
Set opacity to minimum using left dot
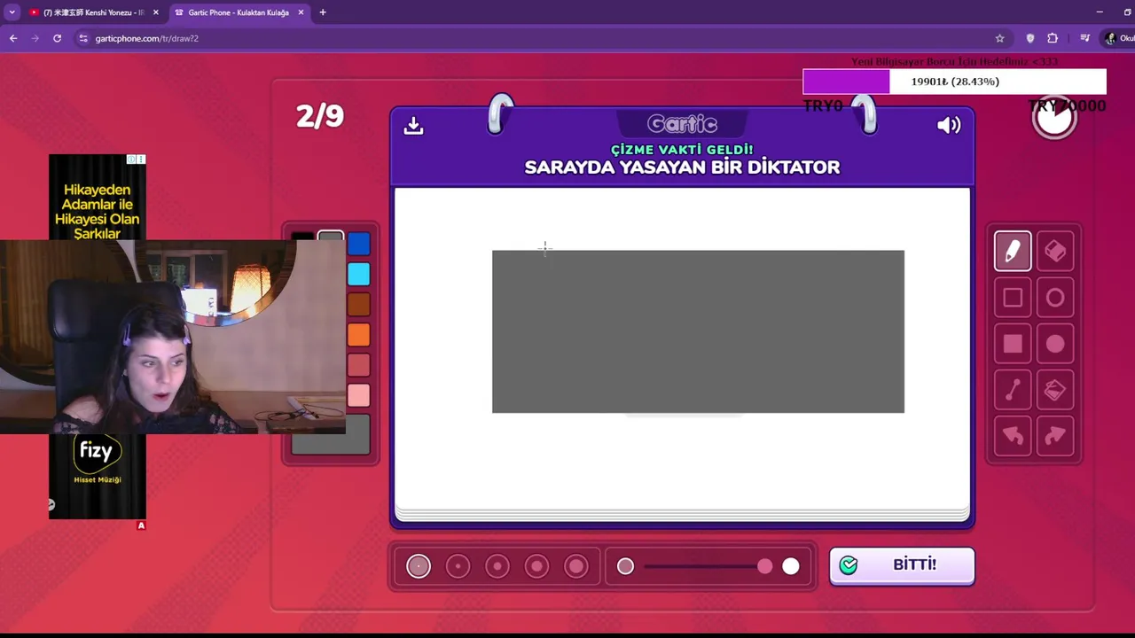pos(625,566)
